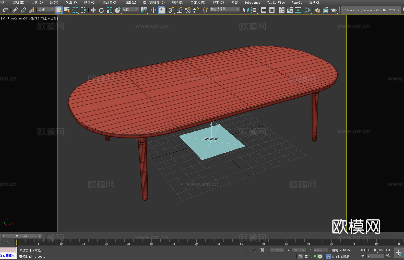Open the Scene Explorer toggle icon
This screenshot has height=260, width=404.
click(x=264, y=10)
